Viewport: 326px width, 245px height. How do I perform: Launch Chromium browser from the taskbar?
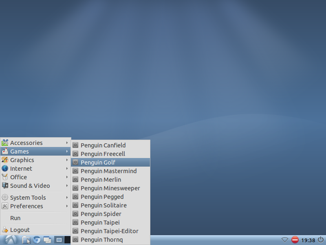pyautogui.click(x=37, y=240)
